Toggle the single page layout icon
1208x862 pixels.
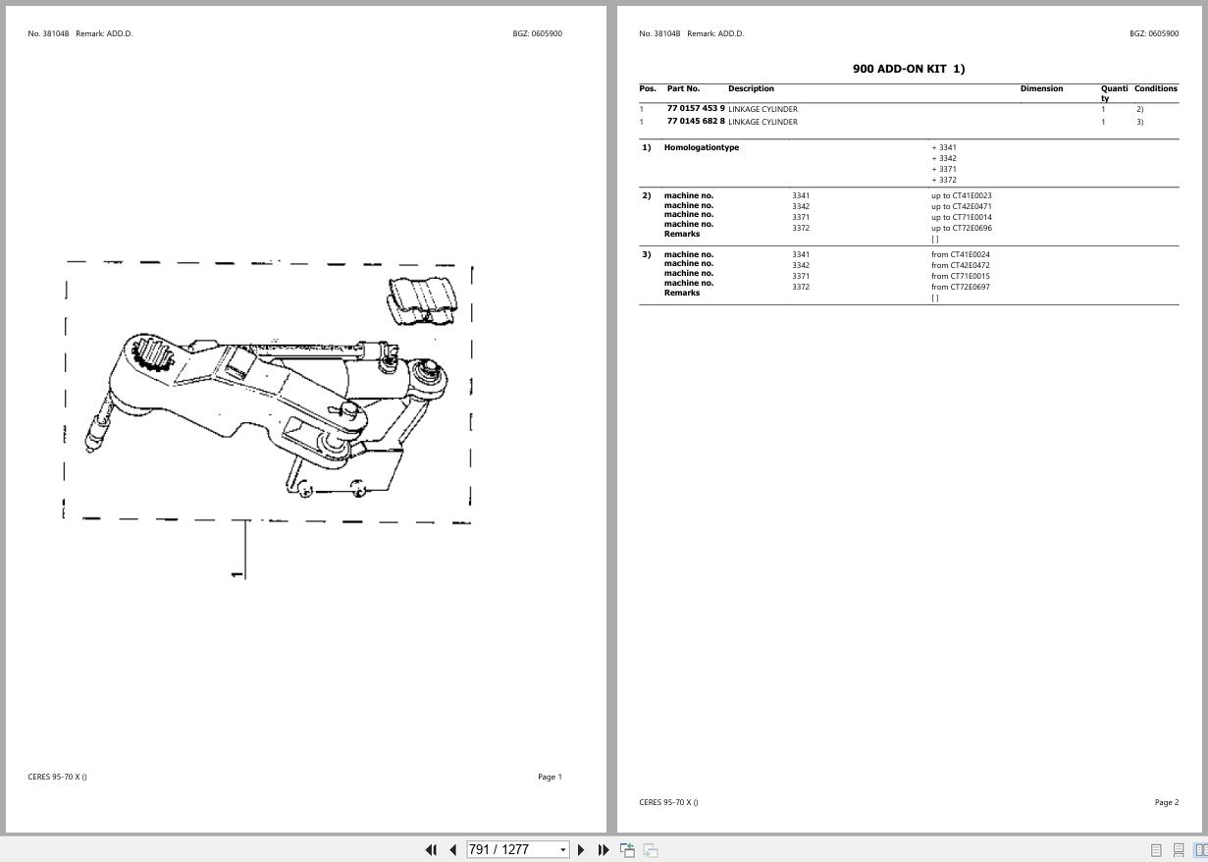click(1156, 849)
